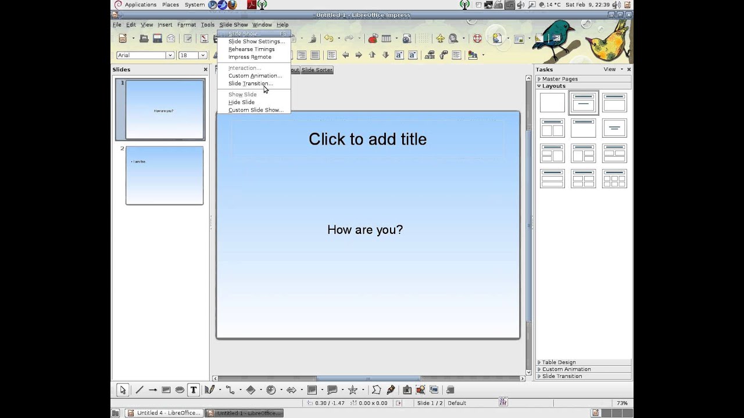This screenshot has height=418, width=744.
Task: Expand the Table Design section
Action: point(584,362)
